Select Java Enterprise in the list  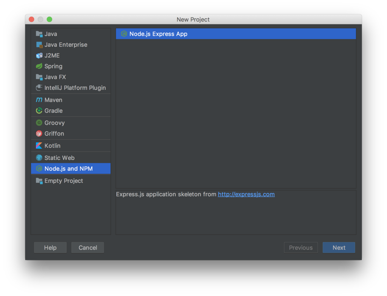[71, 45]
